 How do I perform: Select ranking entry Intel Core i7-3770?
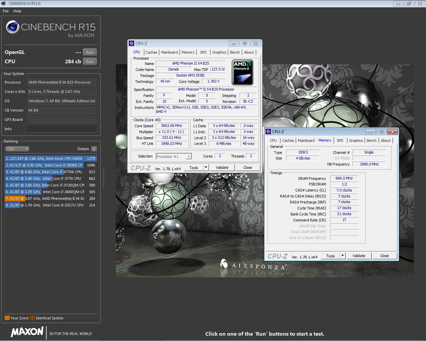[x=51, y=178]
